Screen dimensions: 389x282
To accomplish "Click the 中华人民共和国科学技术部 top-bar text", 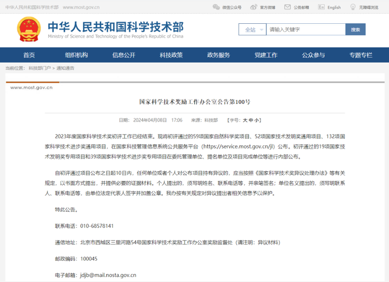I will click(x=32, y=7).
